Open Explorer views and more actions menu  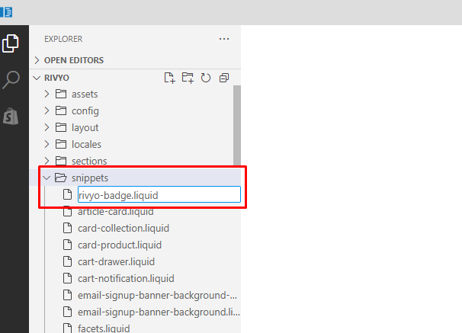224,39
